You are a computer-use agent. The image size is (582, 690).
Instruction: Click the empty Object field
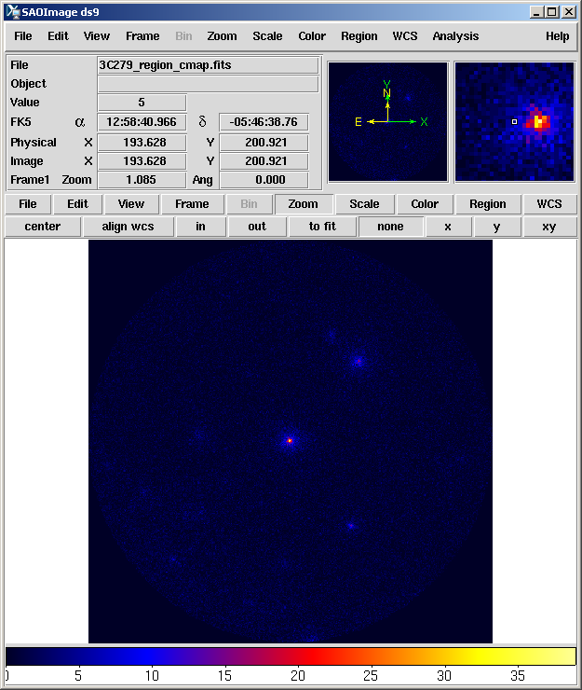click(x=208, y=84)
